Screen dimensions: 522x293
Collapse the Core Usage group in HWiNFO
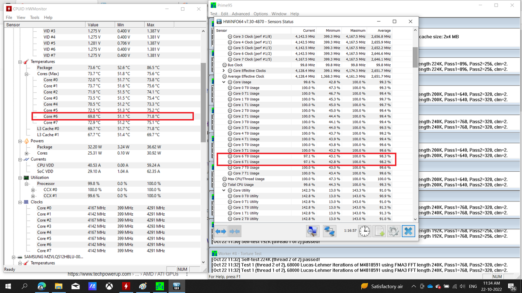[x=223, y=82]
